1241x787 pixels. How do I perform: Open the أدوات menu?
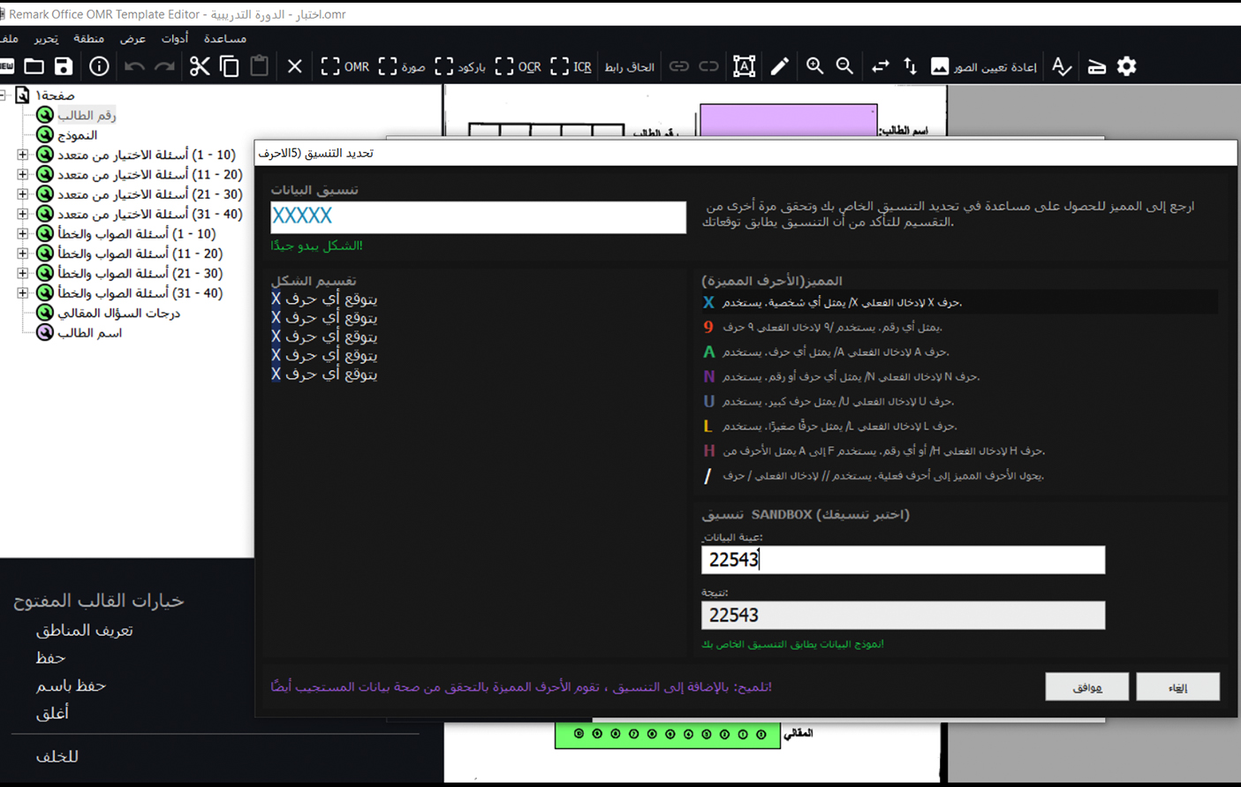tap(175, 39)
